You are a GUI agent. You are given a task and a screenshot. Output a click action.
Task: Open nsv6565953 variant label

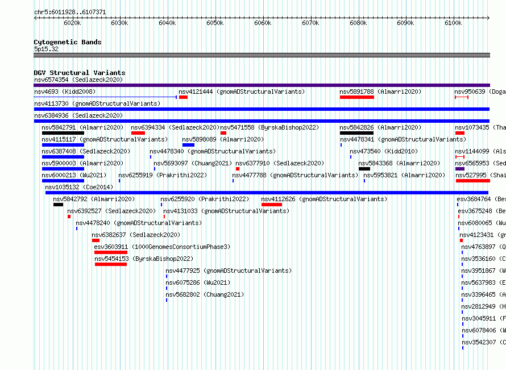(480, 163)
